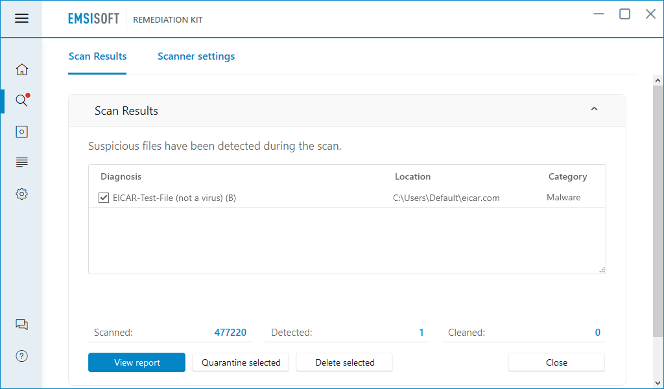
Task: Open the hamburger navigation menu
Action: point(21,18)
